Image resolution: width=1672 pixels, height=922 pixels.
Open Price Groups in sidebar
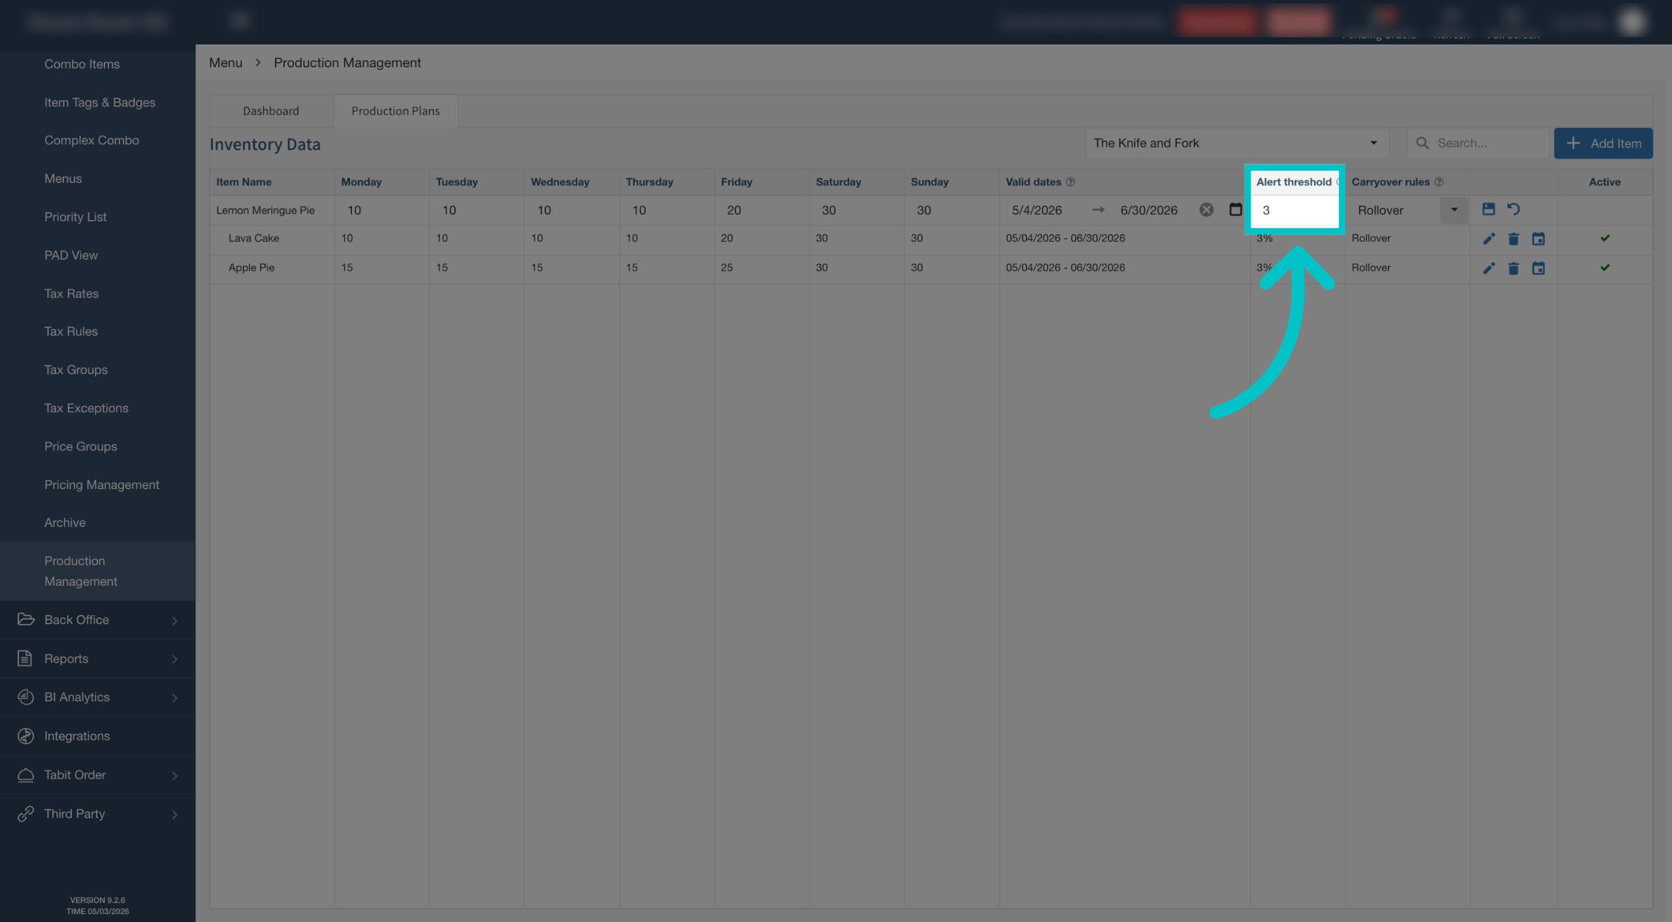point(81,446)
